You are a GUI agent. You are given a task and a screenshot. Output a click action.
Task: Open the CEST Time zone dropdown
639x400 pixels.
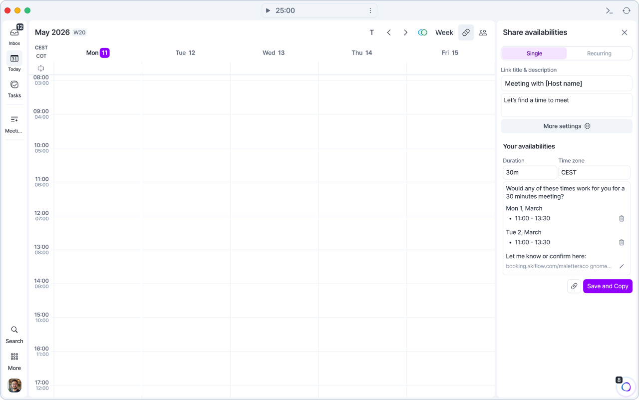point(594,172)
